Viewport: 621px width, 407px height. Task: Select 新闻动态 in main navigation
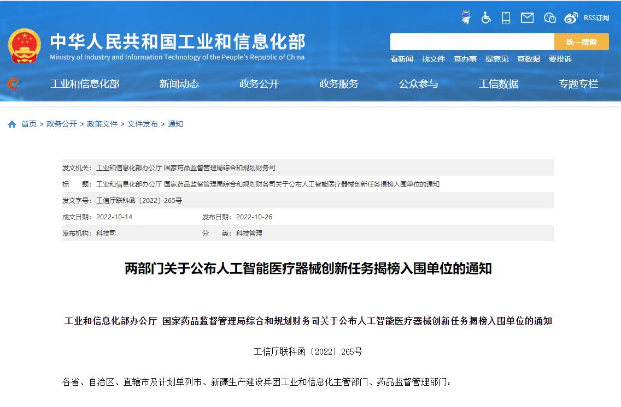(x=179, y=84)
